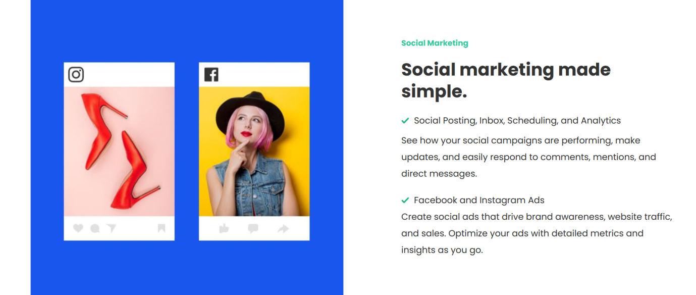696x295 pixels.
Task: Open the pink-haired woman photo
Action: click(x=254, y=152)
